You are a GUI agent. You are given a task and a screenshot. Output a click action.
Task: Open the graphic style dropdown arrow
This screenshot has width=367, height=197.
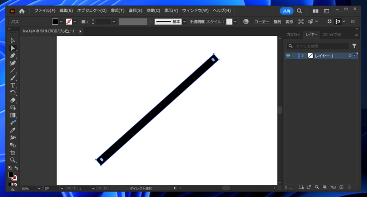pos(235,22)
